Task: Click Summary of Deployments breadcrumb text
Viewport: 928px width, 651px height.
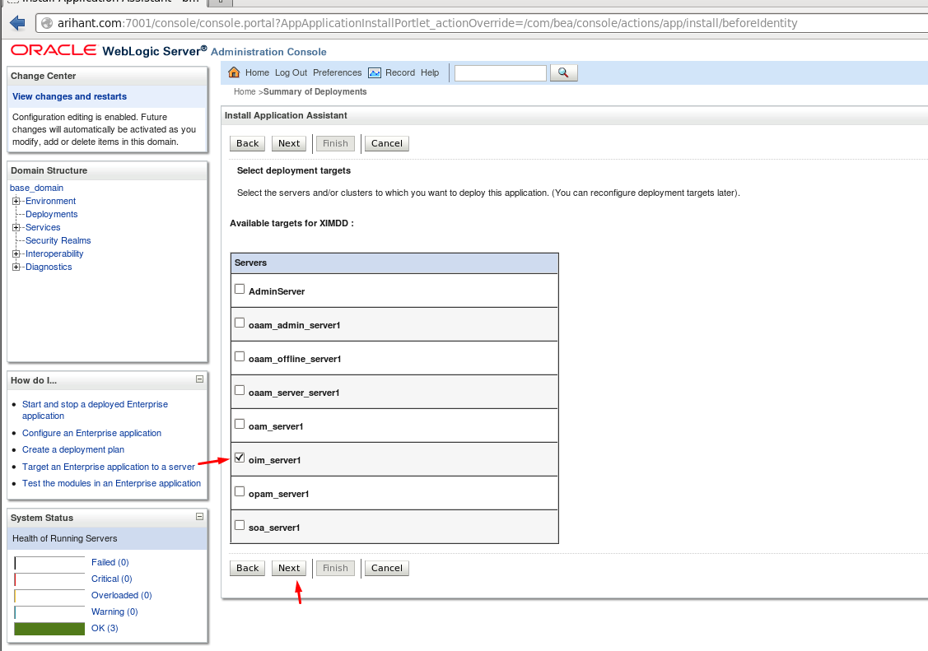Action: click(315, 91)
